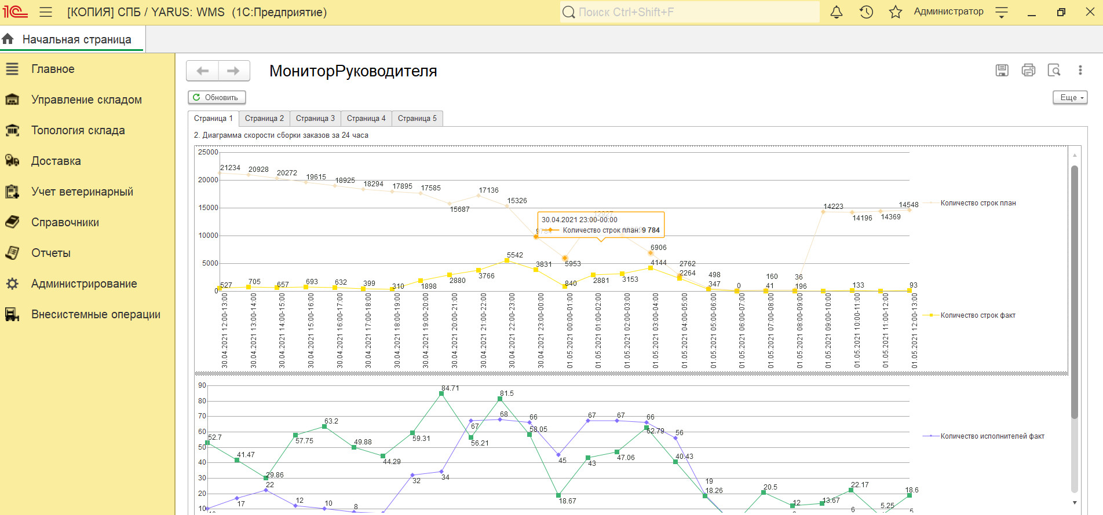
Task: Open service settings menu next to Администратор
Action: pos(1002,12)
